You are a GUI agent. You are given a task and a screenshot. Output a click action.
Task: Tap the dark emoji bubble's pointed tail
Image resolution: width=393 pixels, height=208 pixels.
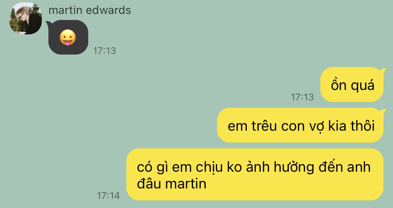click(x=48, y=23)
